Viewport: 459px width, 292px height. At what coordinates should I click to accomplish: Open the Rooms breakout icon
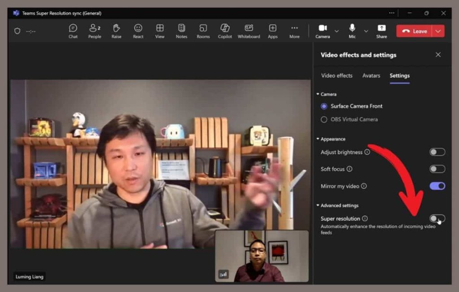pyautogui.click(x=203, y=31)
